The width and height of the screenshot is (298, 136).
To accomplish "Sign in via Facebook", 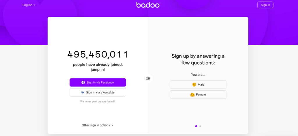I will 98,82.
